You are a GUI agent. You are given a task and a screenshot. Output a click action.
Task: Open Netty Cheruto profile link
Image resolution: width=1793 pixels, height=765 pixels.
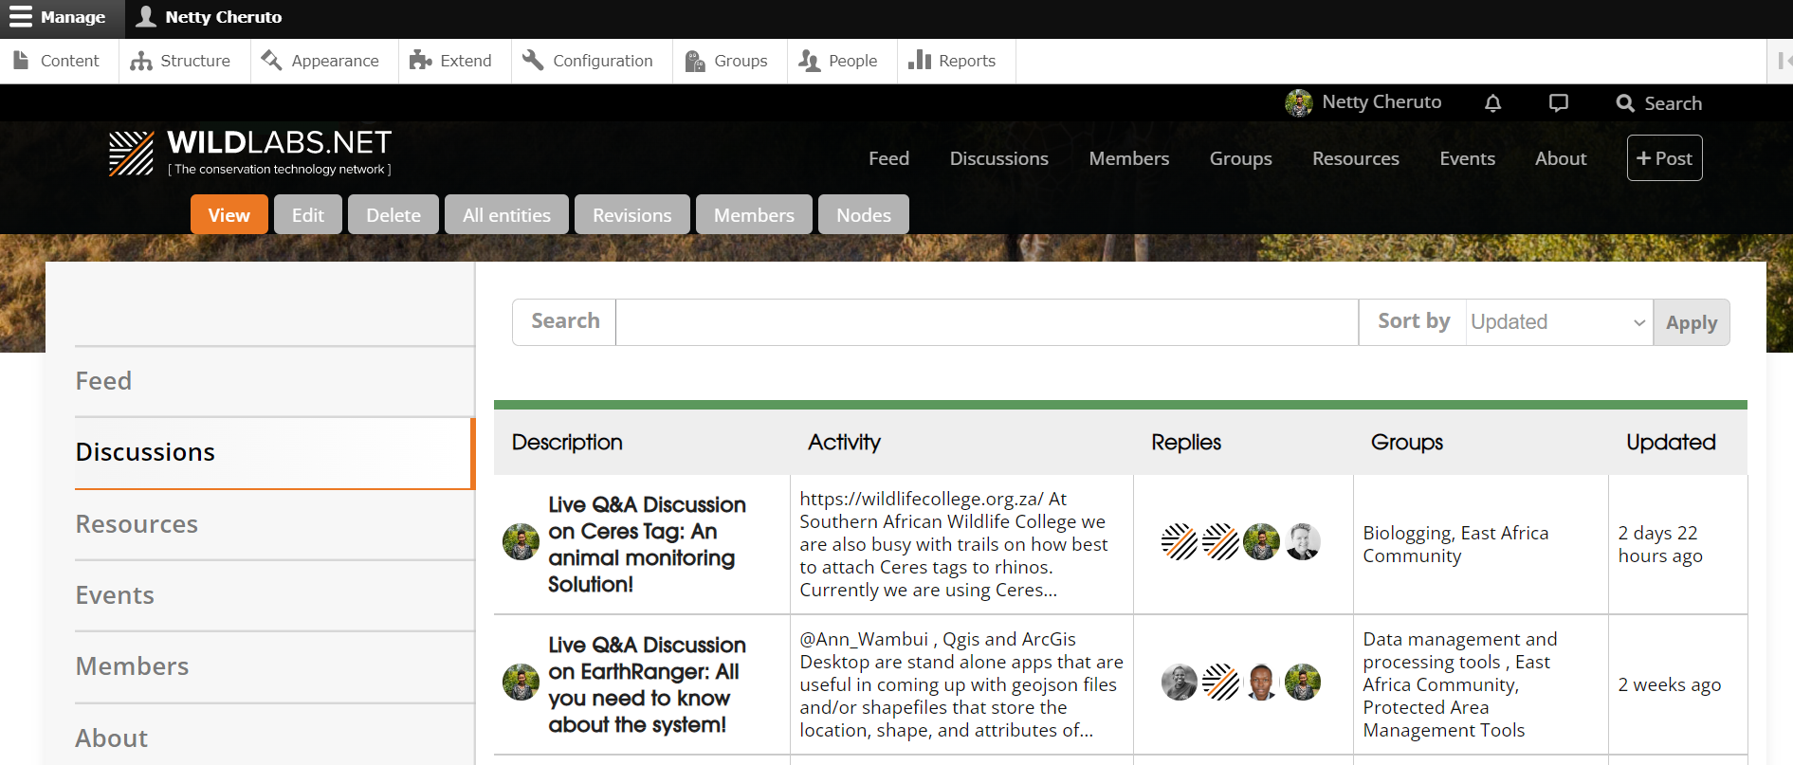(1381, 102)
